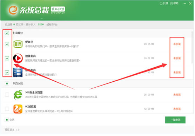
Task: Click the 16.01 MB size value
Action: pos(149,58)
